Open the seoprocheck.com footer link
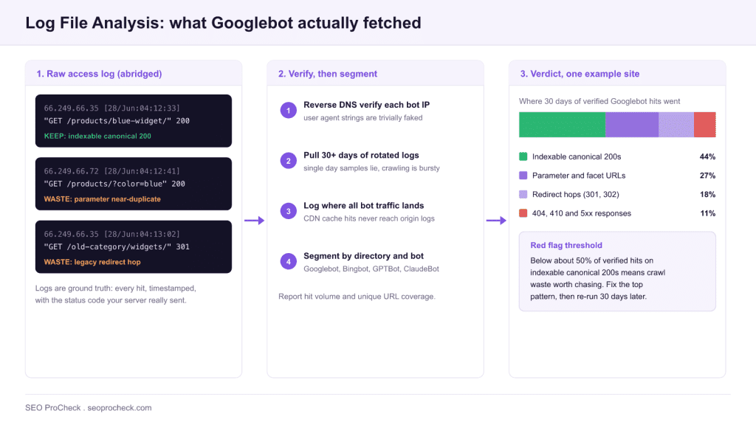 coord(120,407)
